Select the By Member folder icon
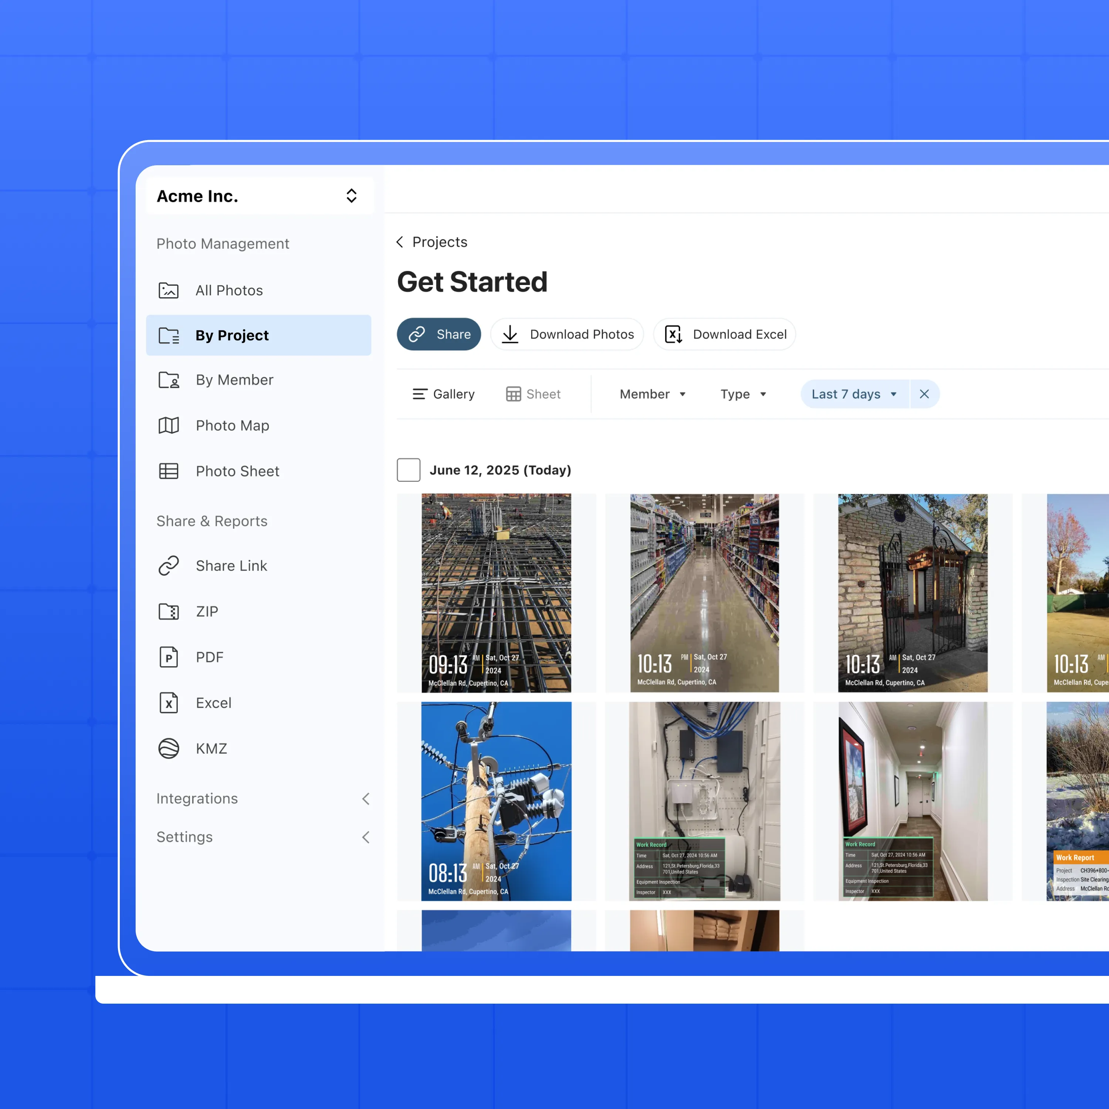The width and height of the screenshot is (1109, 1109). tap(169, 380)
